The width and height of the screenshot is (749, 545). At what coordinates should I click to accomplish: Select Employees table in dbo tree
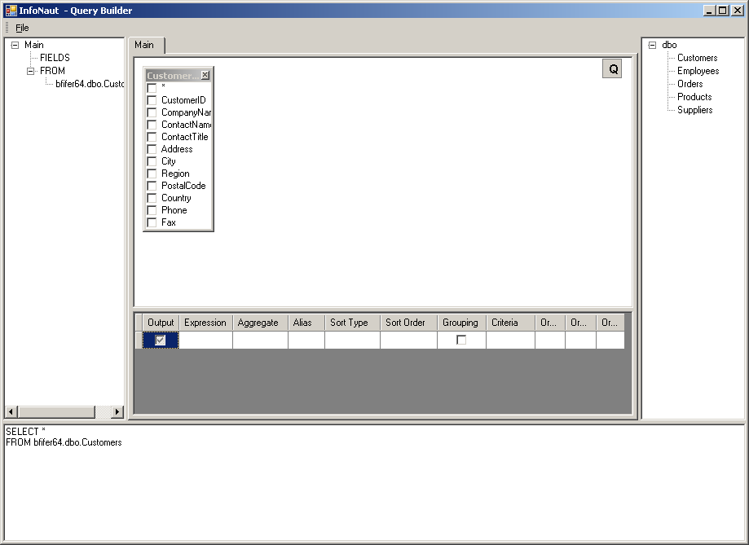(x=698, y=71)
